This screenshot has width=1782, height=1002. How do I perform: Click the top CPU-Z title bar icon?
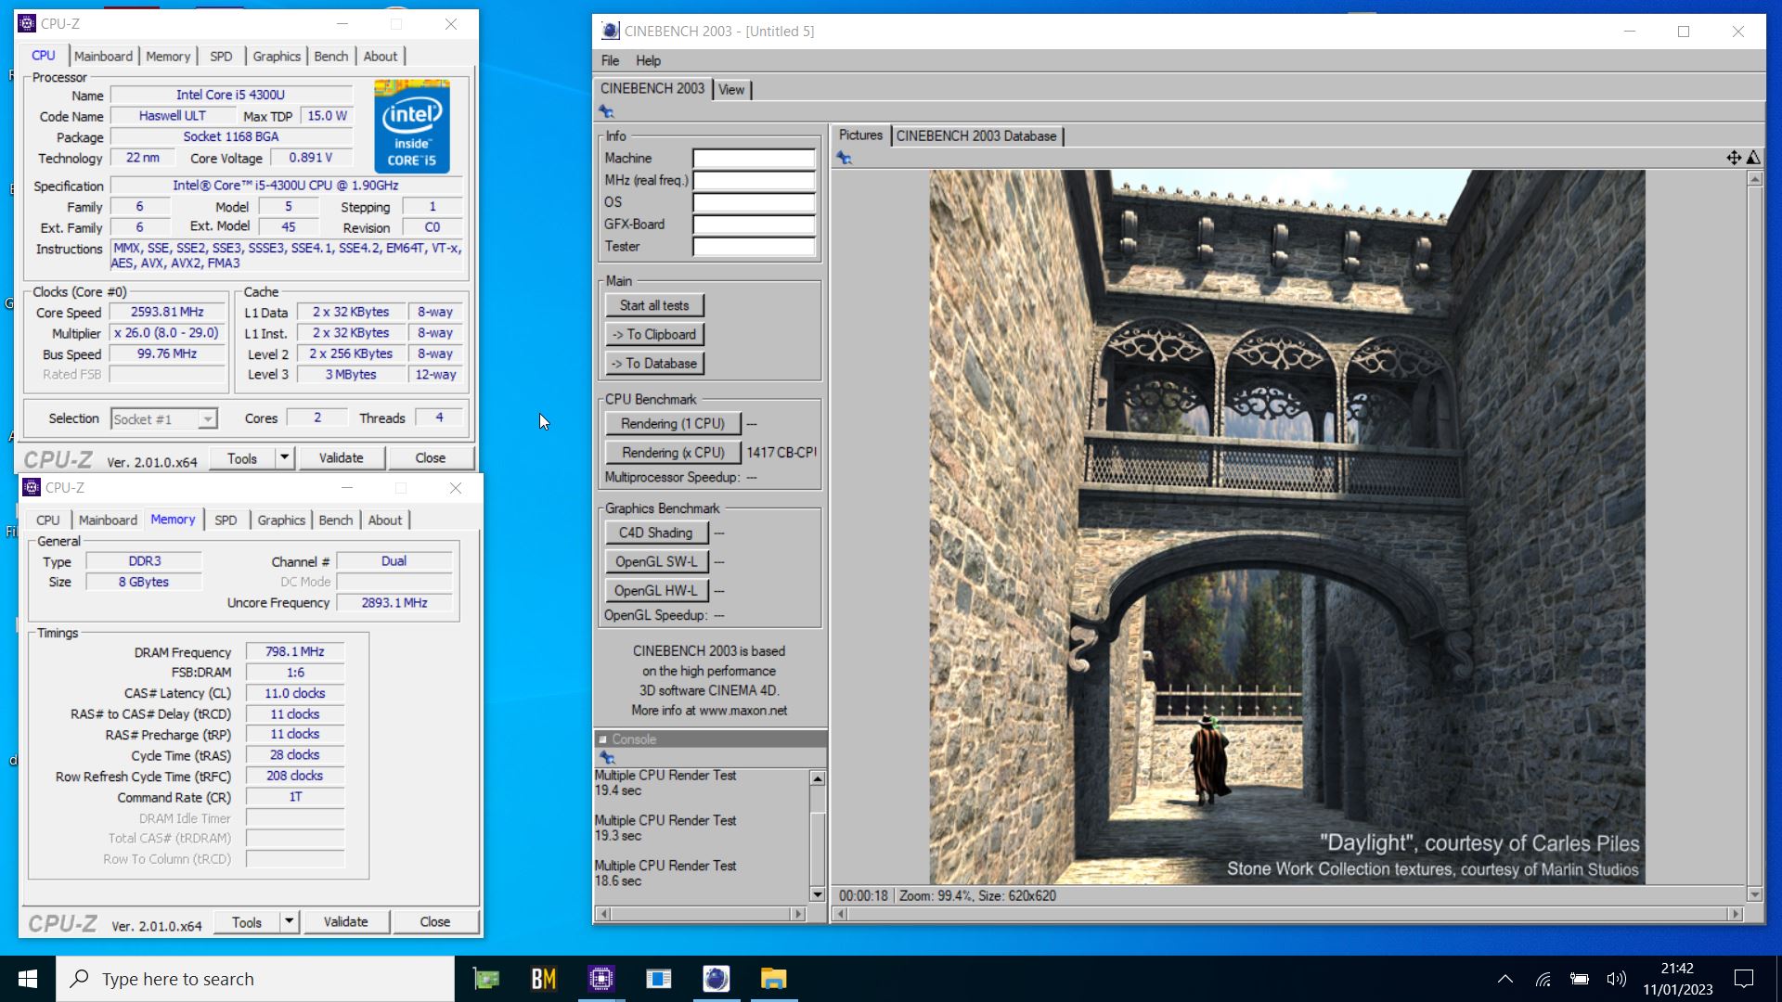pyautogui.click(x=27, y=23)
